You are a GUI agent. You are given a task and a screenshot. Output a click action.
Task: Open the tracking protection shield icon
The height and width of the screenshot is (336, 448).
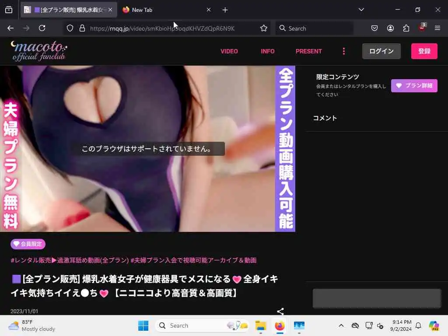(x=70, y=28)
